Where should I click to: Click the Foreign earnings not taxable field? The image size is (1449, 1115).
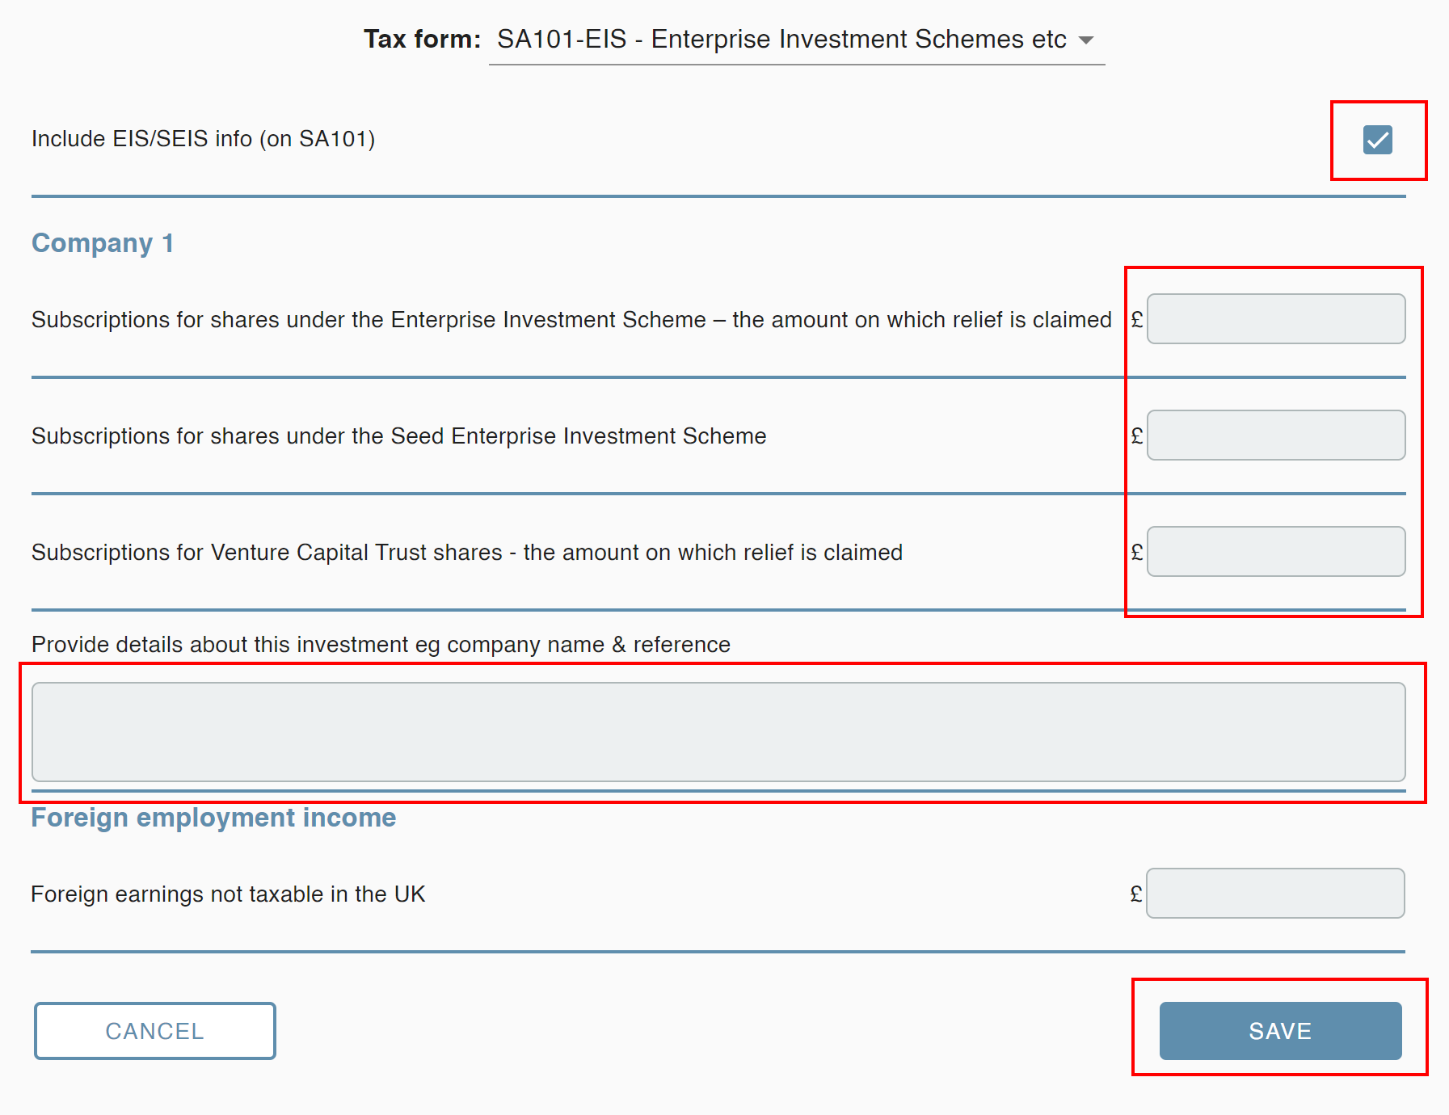click(x=1275, y=893)
